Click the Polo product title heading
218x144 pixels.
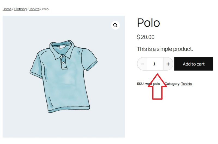click(148, 23)
